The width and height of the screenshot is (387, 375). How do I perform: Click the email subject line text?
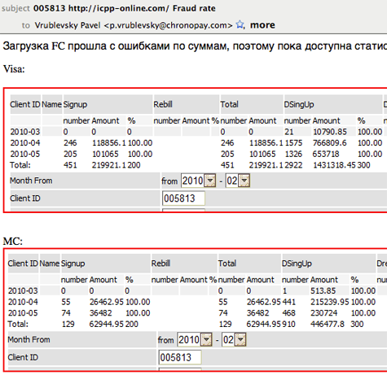[x=125, y=8]
